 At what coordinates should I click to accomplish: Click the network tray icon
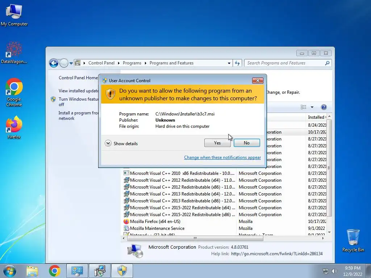pos(326,271)
